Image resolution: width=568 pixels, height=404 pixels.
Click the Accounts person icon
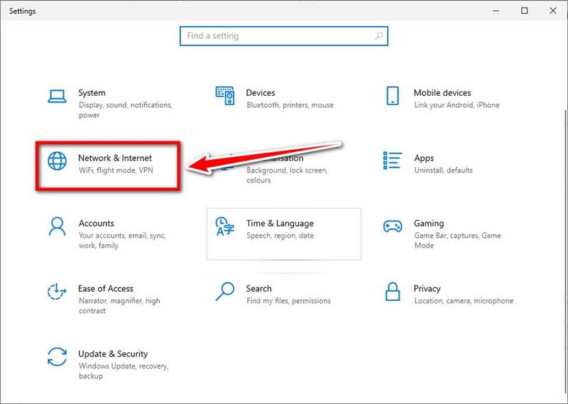58,226
